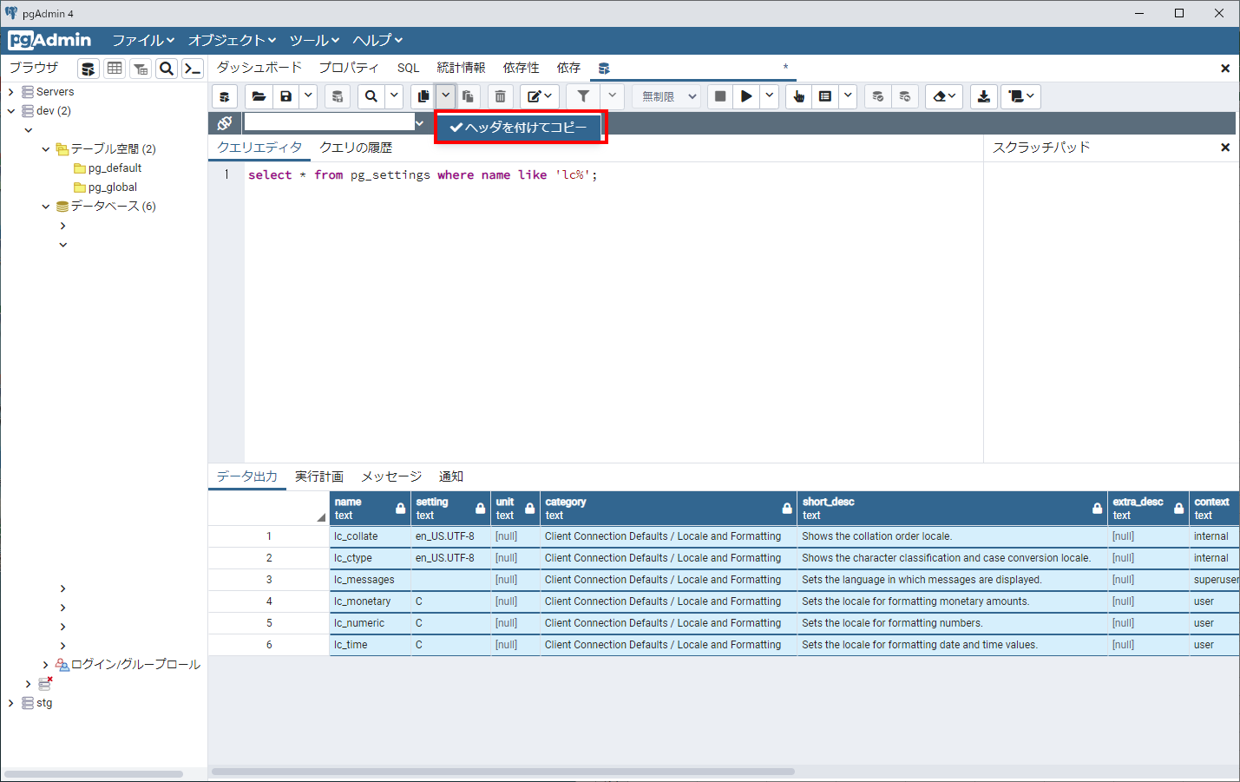
Task: Expand the Servers tree node
Action: point(10,92)
